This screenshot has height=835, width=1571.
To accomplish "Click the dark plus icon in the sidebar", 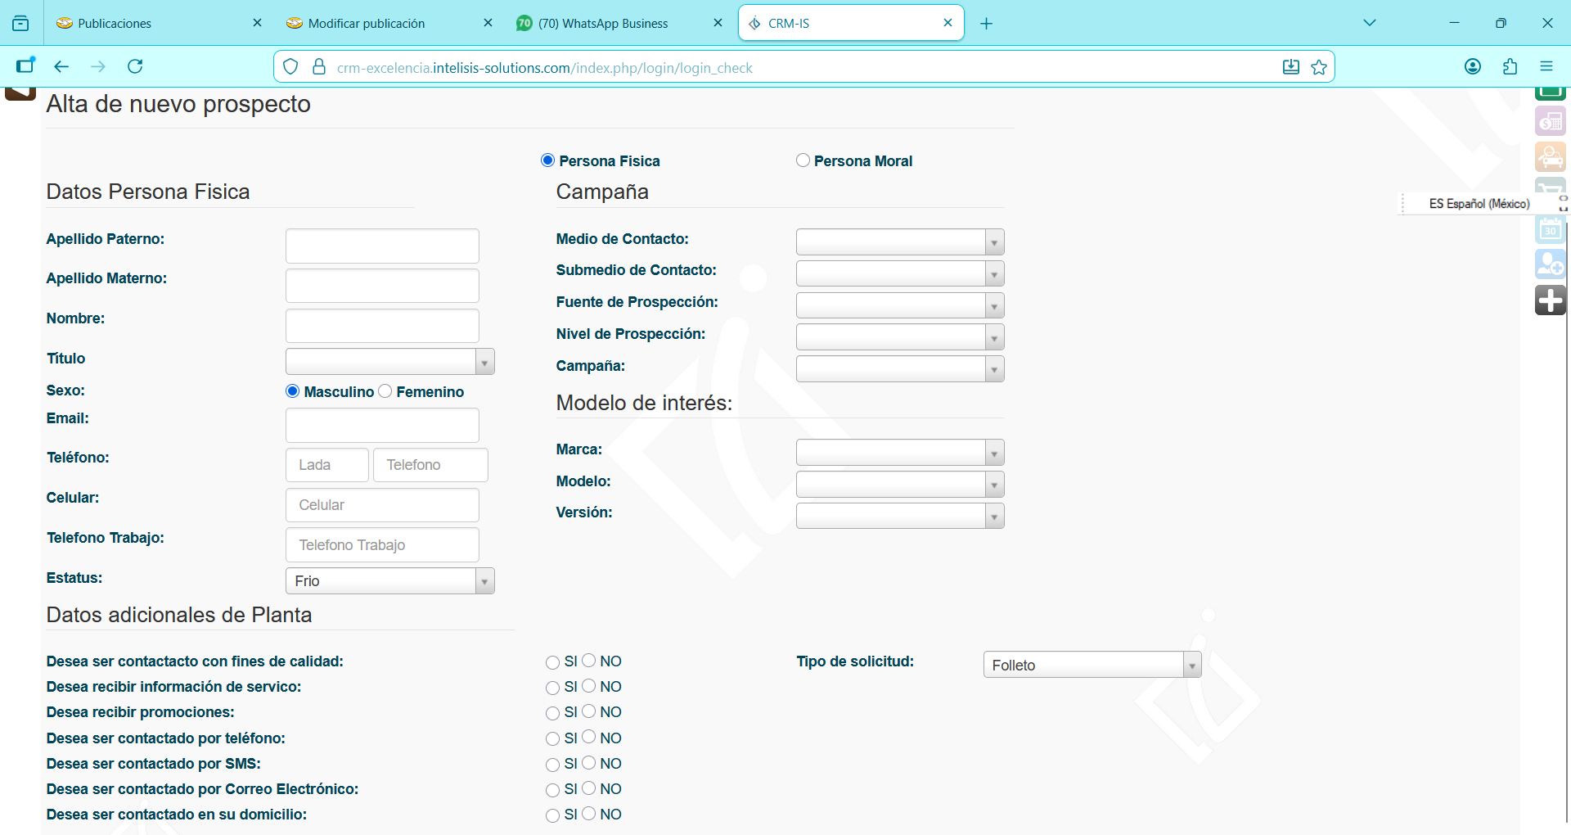I will tap(1550, 300).
